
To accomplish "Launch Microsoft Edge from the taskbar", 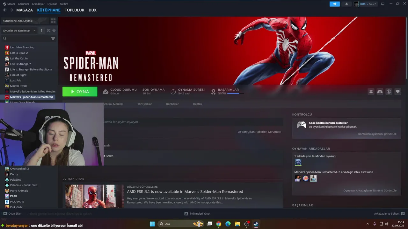I will coord(228,224).
